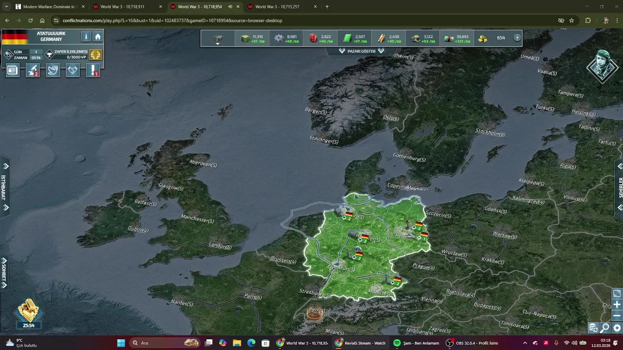The width and height of the screenshot is (623, 350).
Task: Click the day/time clock icon
Action: click(x=8, y=54)
